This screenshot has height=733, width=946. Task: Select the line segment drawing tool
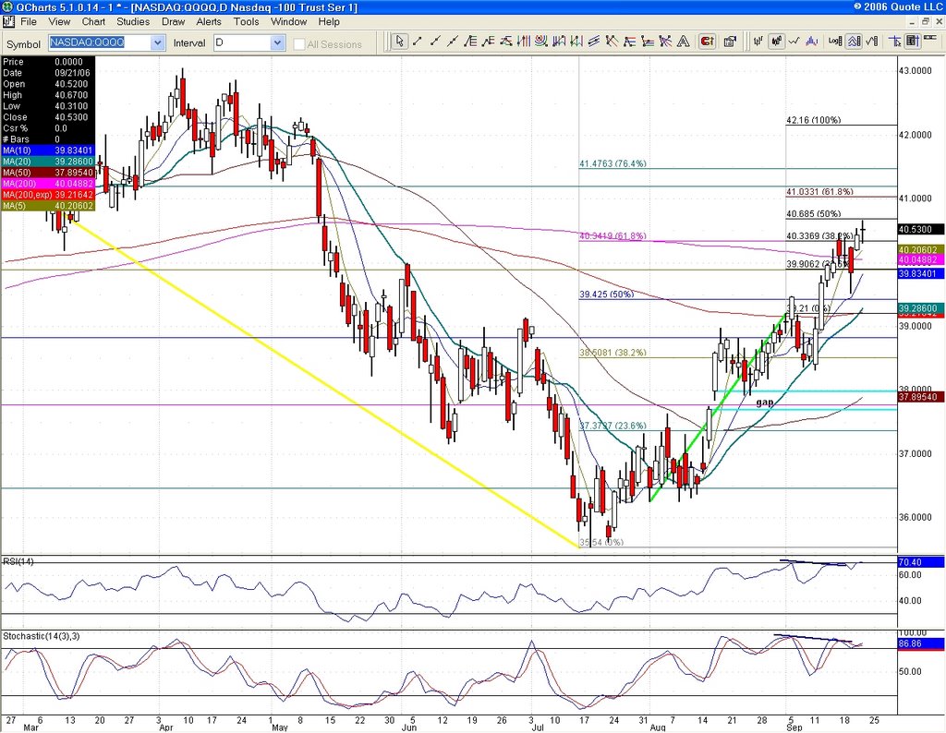click(418, 42)
